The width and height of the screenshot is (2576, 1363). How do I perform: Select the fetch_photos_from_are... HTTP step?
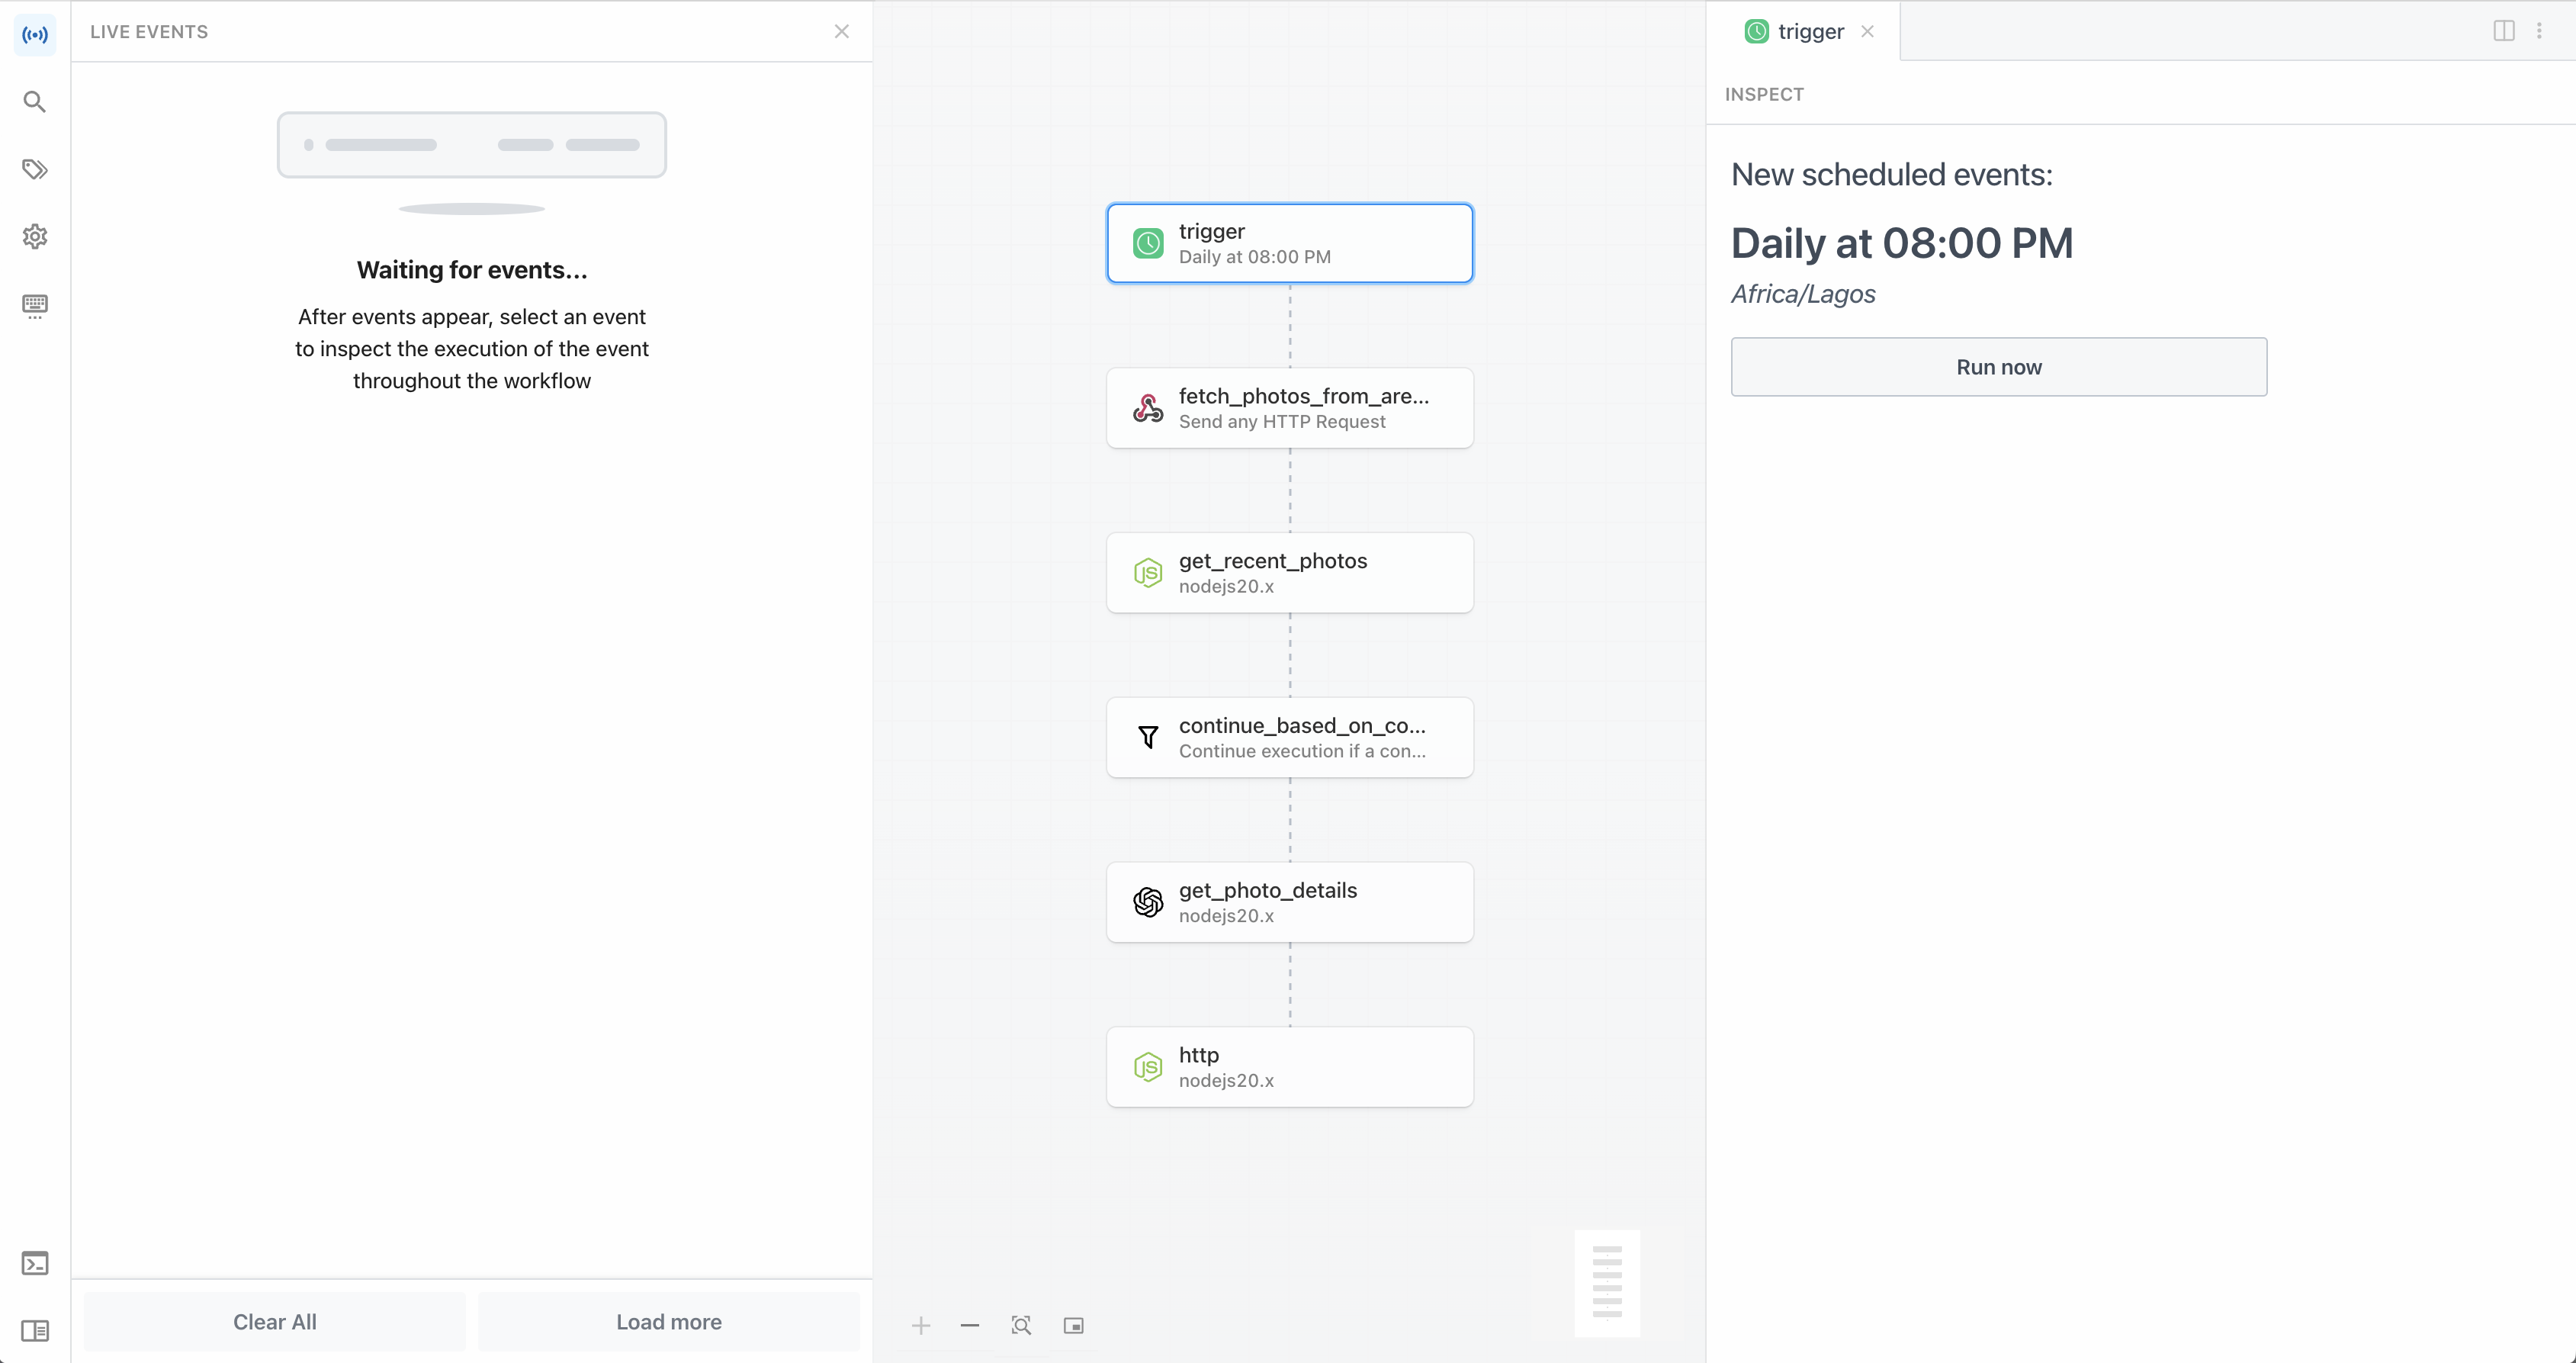[x=1290, y=408]
